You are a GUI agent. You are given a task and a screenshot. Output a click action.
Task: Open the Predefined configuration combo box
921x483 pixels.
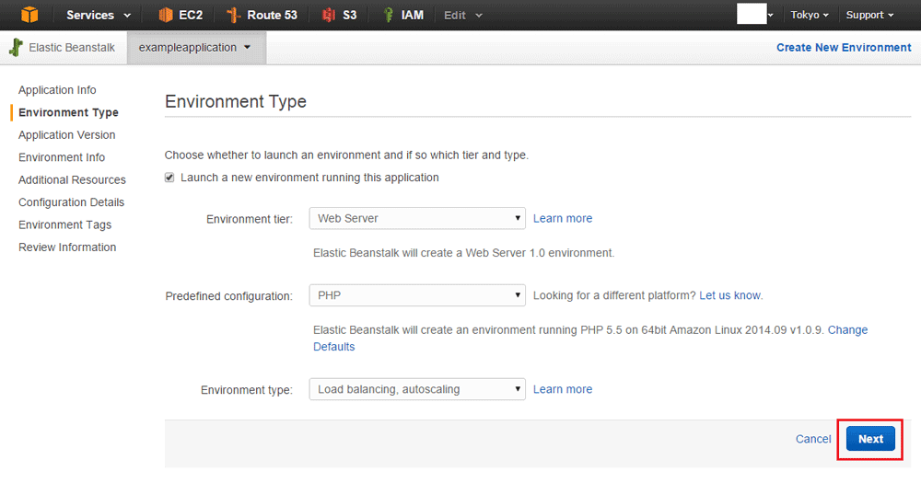(x=417, y=295)
